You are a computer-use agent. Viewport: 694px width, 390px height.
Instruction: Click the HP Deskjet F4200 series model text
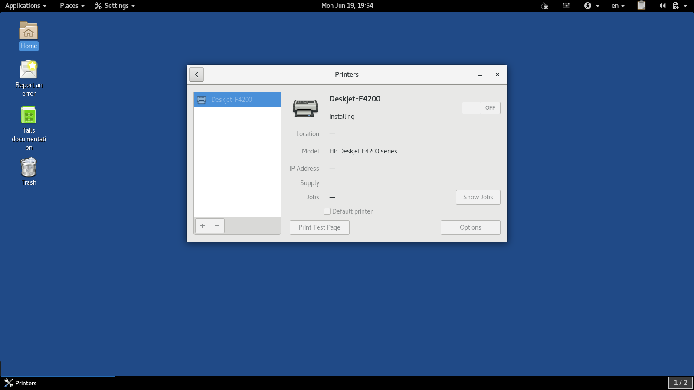coord(363,151)
